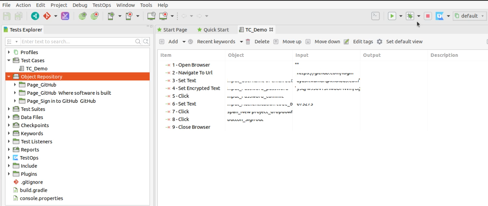Click the Move down button
Viewport: 488px width, 206px height.
[323, 41]
